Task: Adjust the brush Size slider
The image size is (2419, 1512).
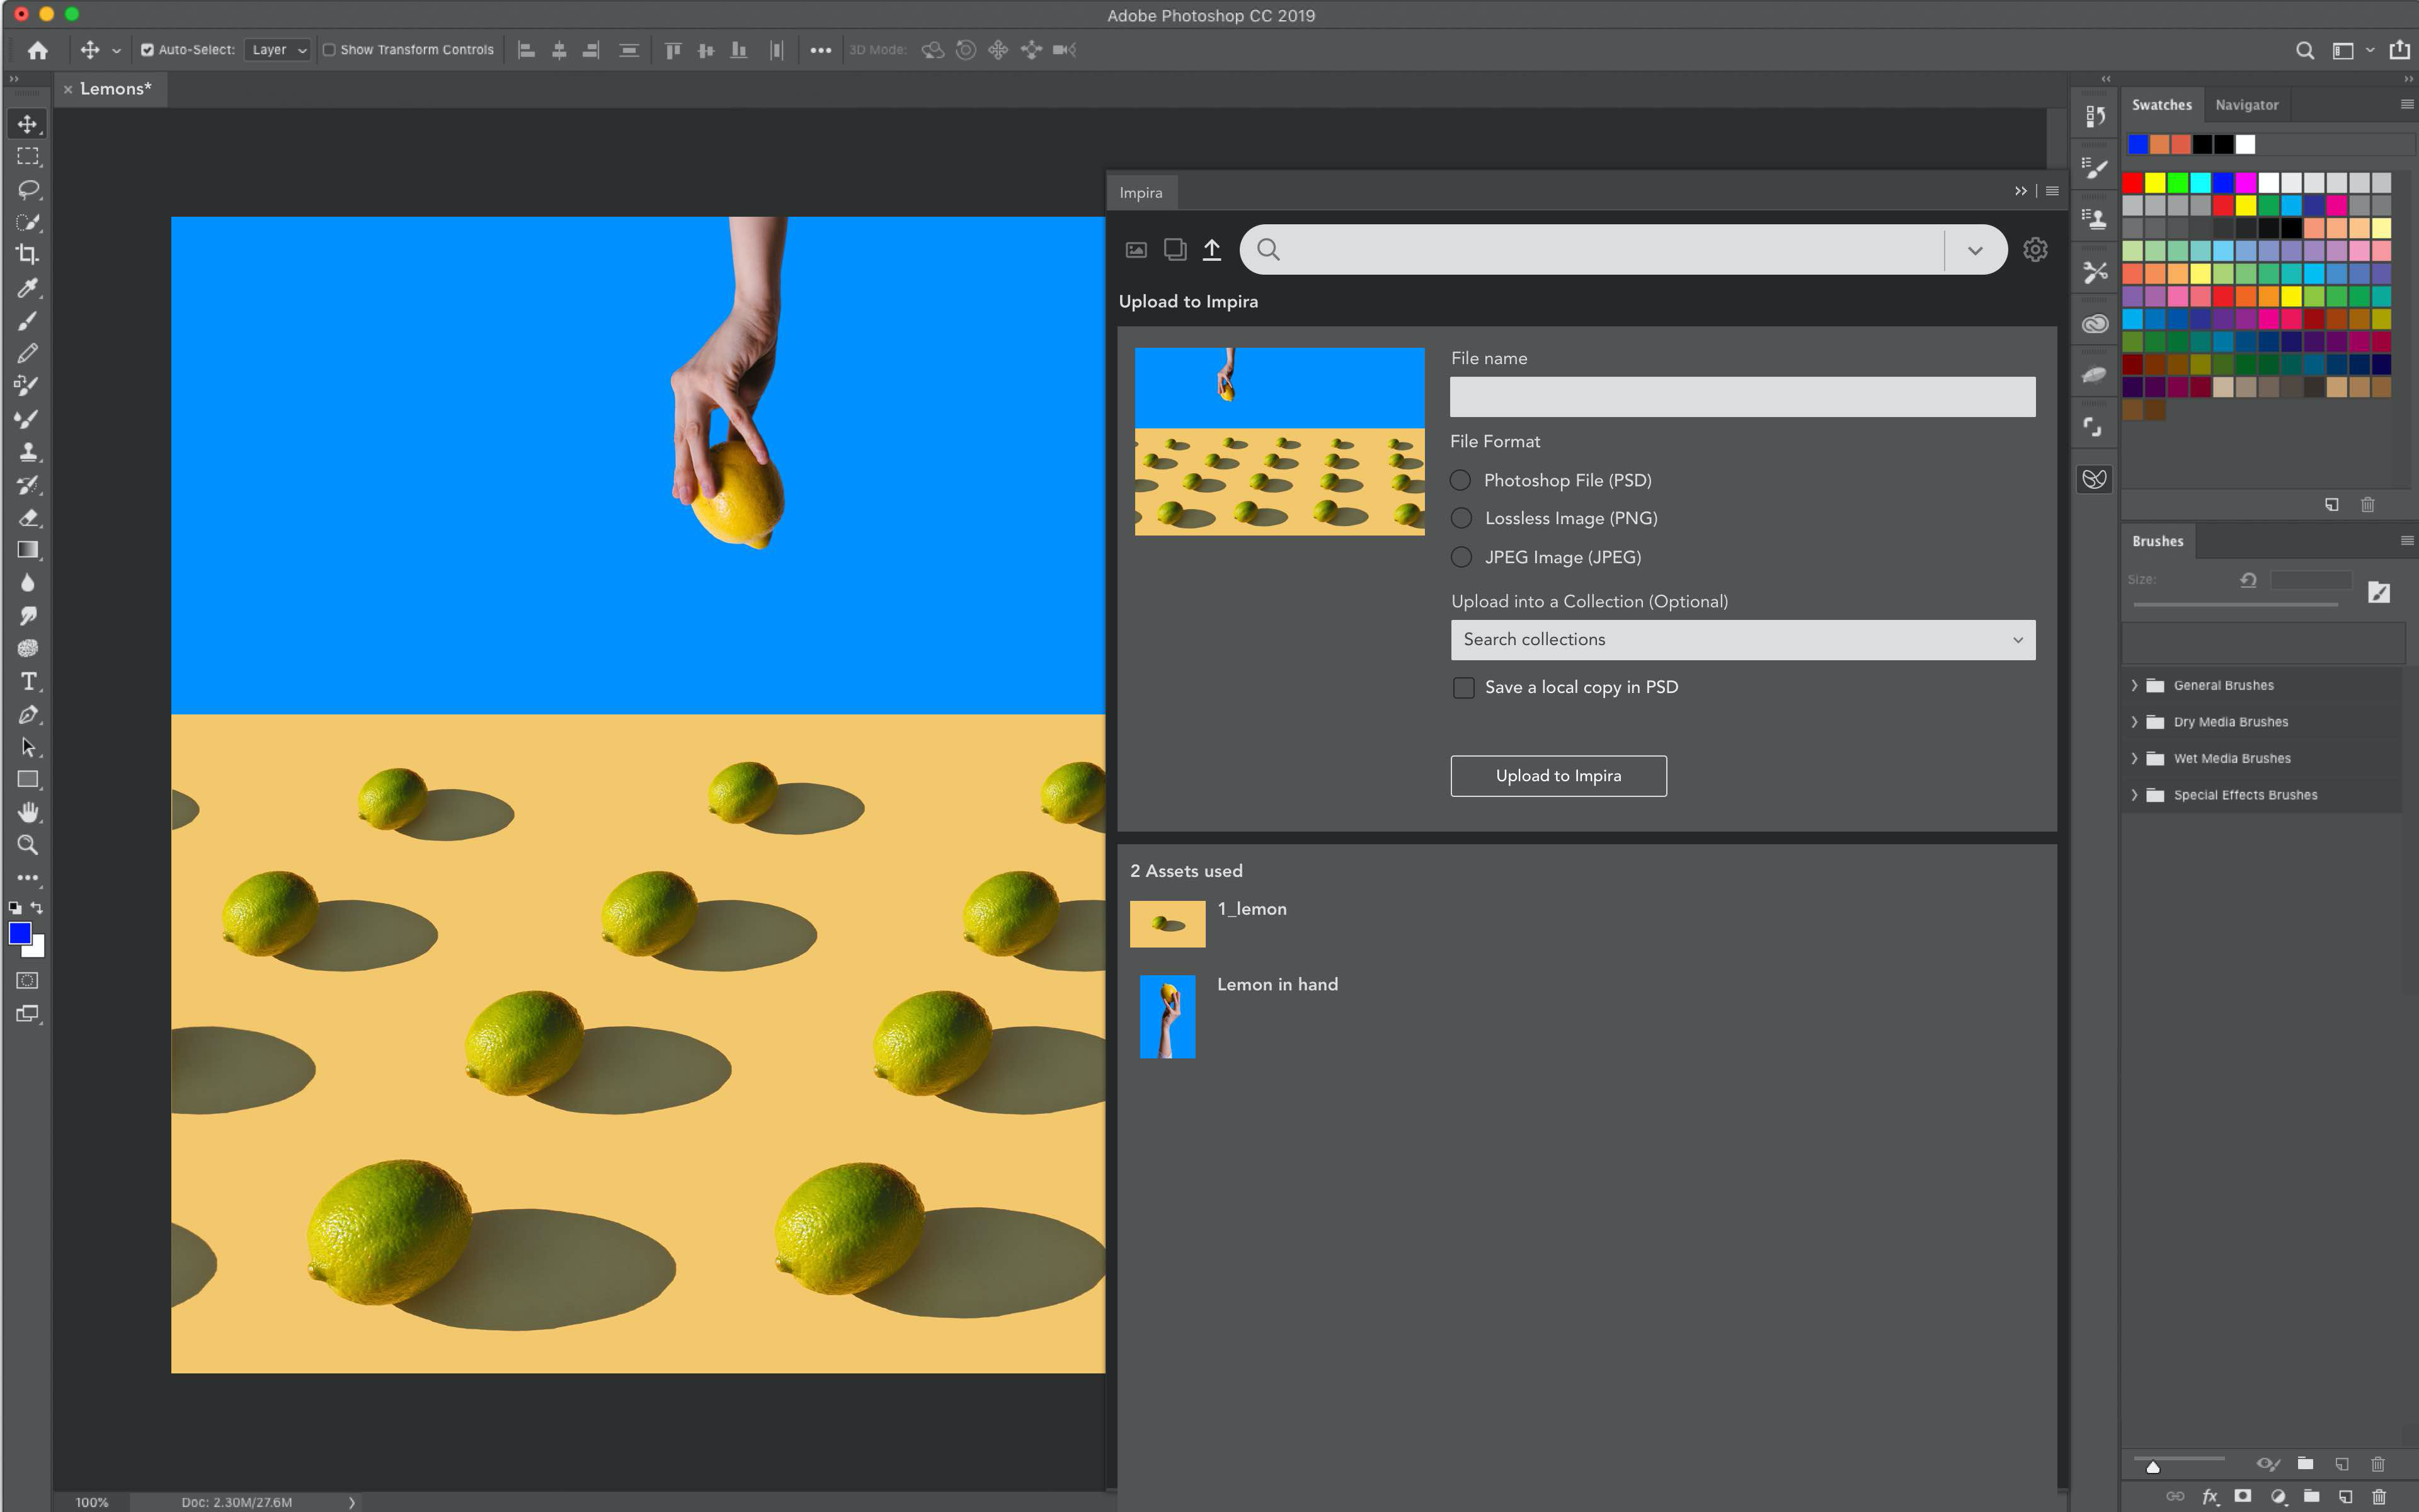Action: coord(2235,604)
